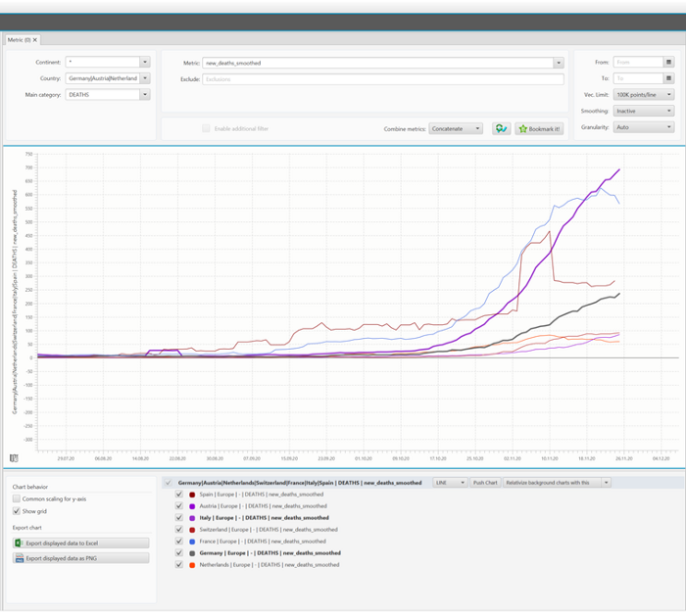Image resolution: width=686 pixels, height=615 pixels.
Task: Hide the Spain series in chart
Action: pyautogui.click(x=178, y=495)
